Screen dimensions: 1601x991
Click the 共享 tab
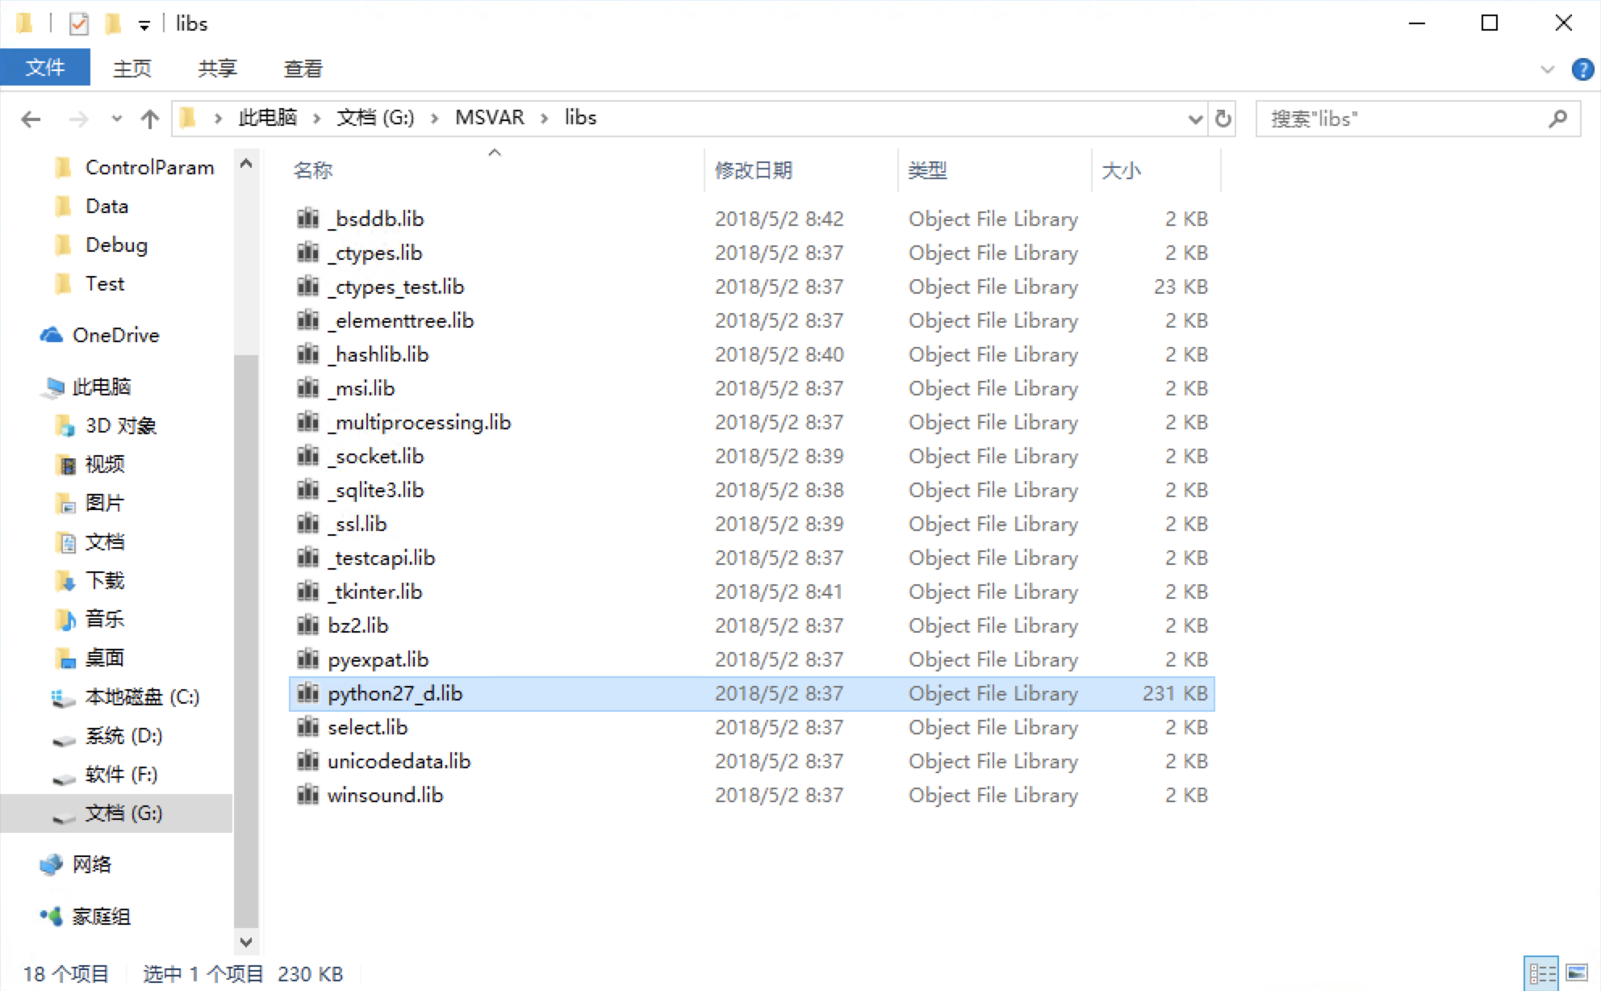coord(219,66)
